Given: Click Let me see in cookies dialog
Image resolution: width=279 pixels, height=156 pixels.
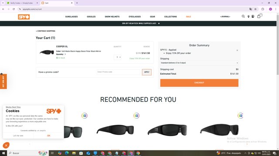Looking at the screenshot, I should (18, 136).
